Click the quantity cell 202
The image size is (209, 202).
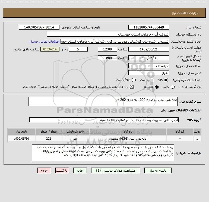coord(49,139)
